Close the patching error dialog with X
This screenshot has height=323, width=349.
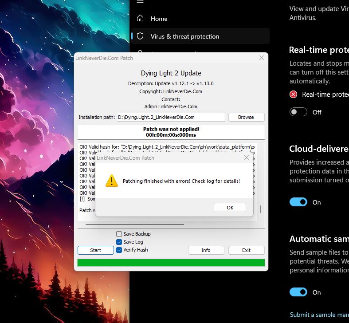tap(247, 158)
